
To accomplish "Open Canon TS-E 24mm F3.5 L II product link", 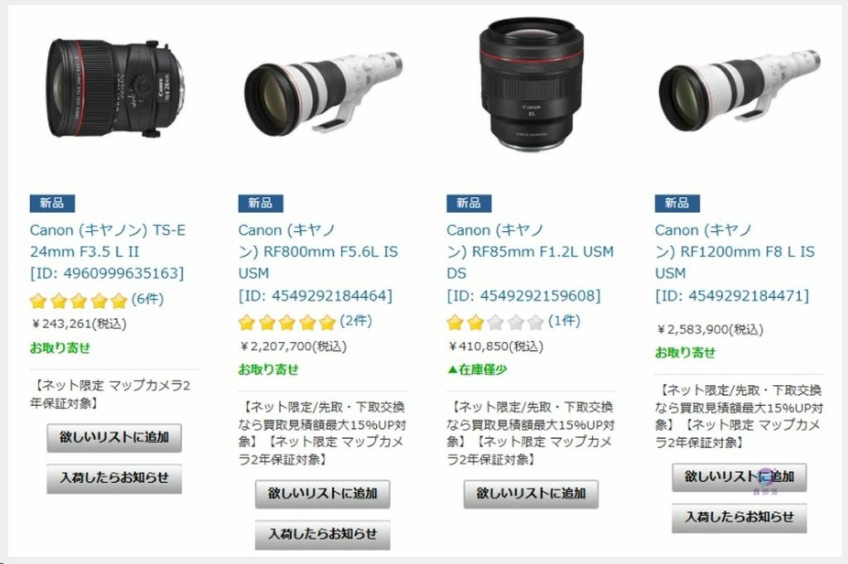I will click(108, 252).
